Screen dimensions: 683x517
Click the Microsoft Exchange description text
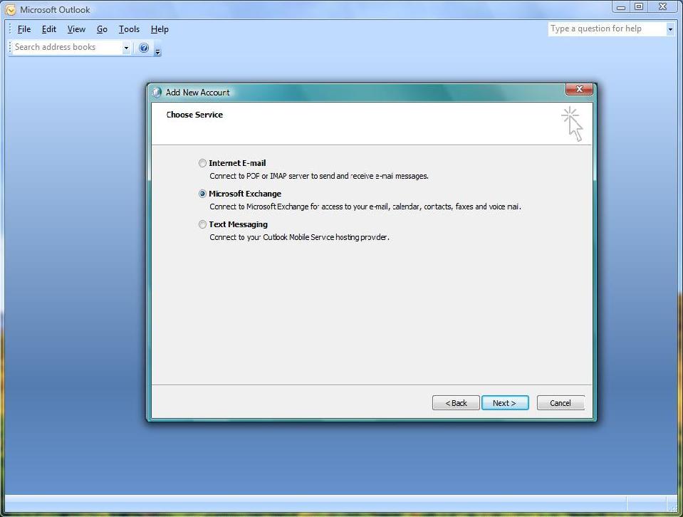tap(365, 207)
